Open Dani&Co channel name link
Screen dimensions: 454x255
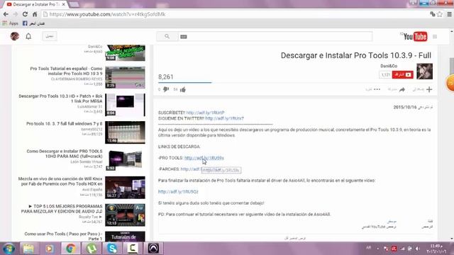tap(389, 66)
